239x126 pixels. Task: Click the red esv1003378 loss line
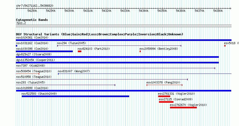164,85
